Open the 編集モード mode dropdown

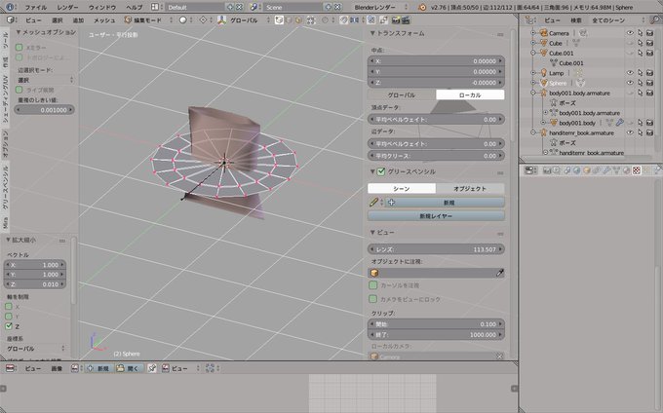[148, 19]
